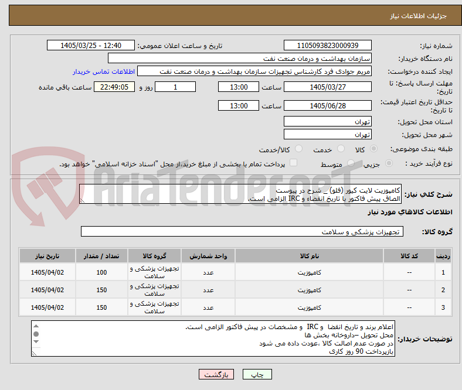
Task: Select the کالا/خدمت radio button
Action: (x=299, y=149)
